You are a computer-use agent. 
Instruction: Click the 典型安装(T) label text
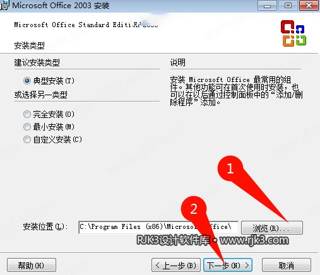point(54,81)
